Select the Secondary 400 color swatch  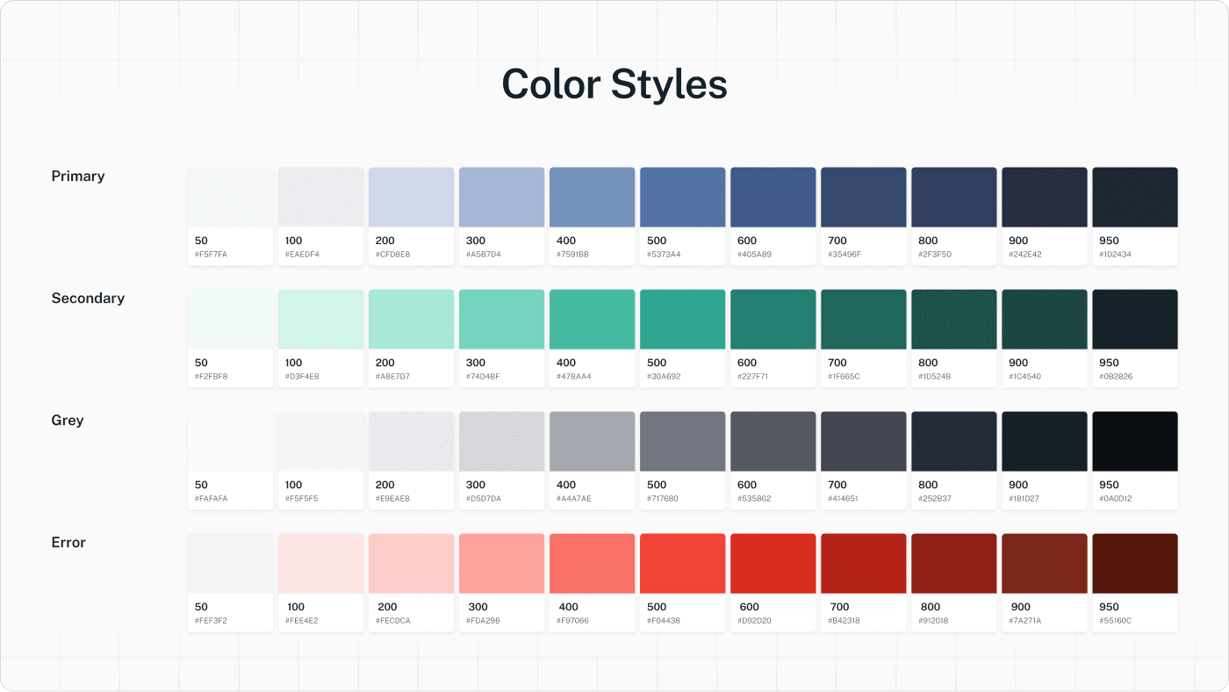click(592, 320)
